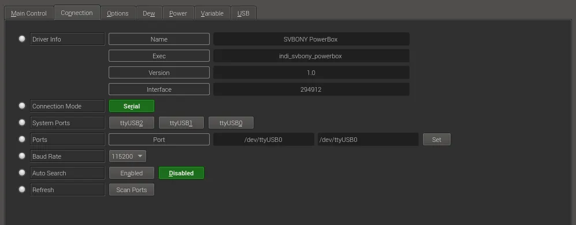Open the 115200 baud rate dropdown
Viewport: 576px width, 225px height.
click(128, 156)
